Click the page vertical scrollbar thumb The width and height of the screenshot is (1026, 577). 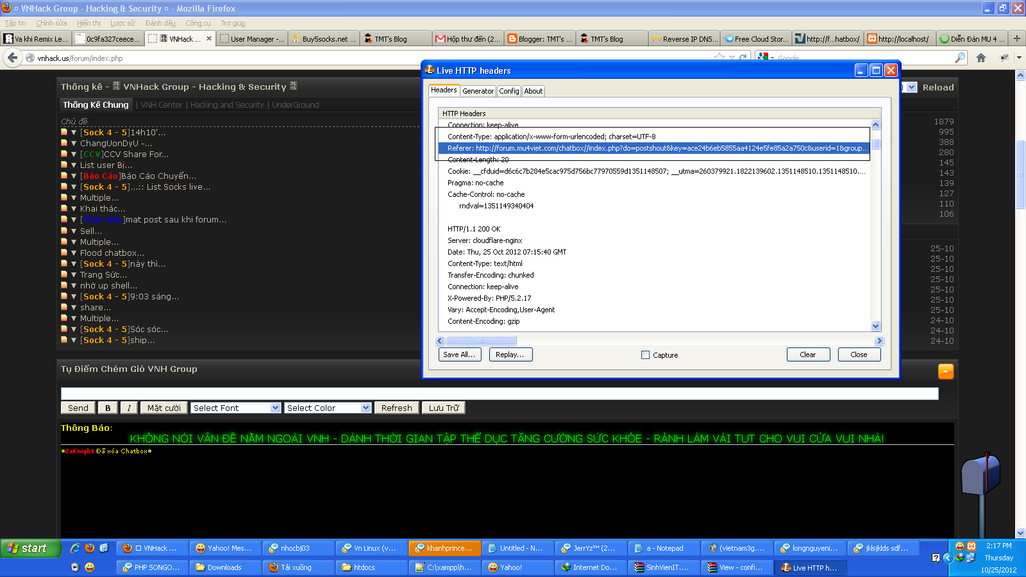[1021, 173]
